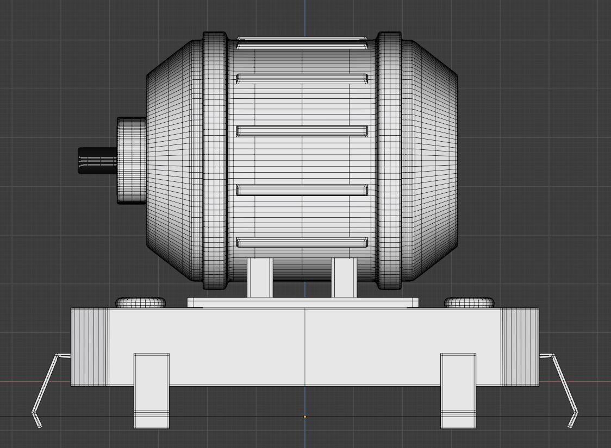Select the lowest cooling fin above the legs
This screenshot has width=611, height=448.
302,243
